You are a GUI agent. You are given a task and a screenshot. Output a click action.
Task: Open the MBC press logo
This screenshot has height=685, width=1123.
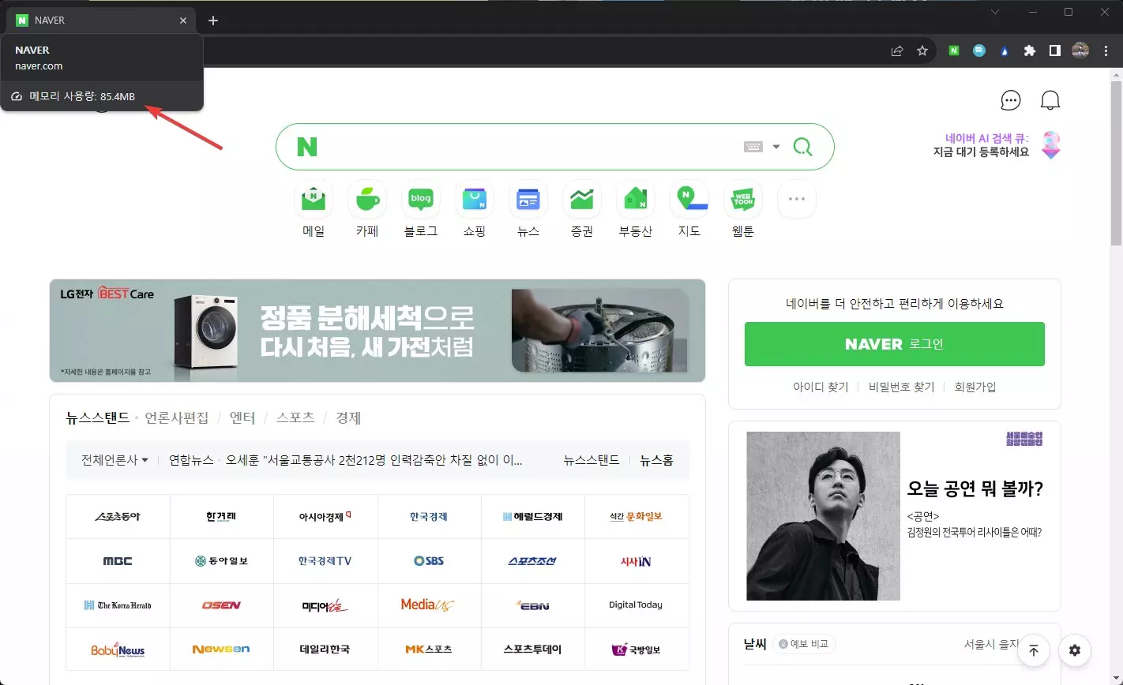(x=118, y=561)
